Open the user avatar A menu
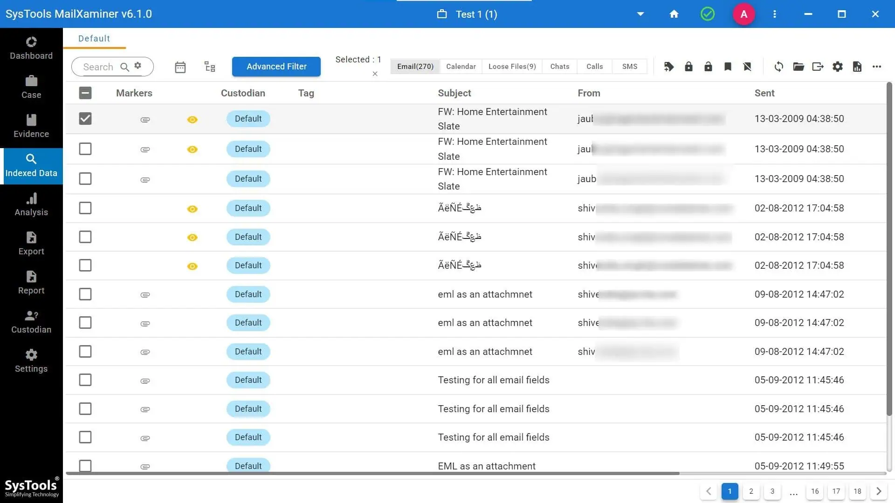 click(x=744, y=14)
